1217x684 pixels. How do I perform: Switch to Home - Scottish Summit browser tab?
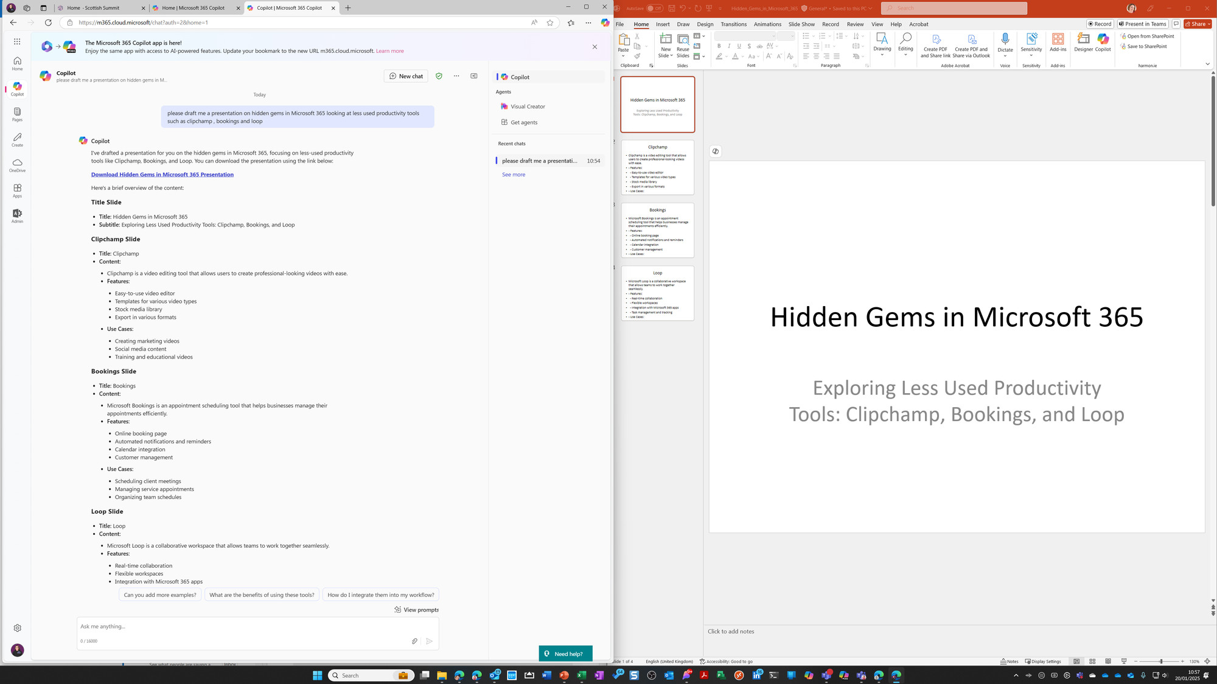point(100,8)
